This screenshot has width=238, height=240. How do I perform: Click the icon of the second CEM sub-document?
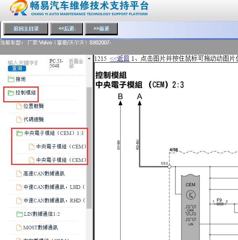[x=32, y=160]
